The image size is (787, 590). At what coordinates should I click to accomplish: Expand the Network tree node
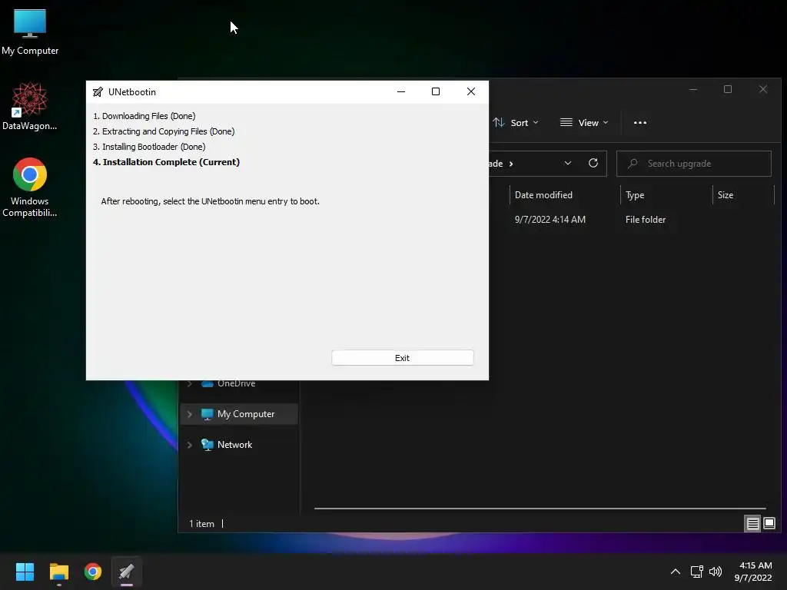click(190, 445)
